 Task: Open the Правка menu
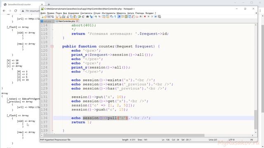click(50, 13)
